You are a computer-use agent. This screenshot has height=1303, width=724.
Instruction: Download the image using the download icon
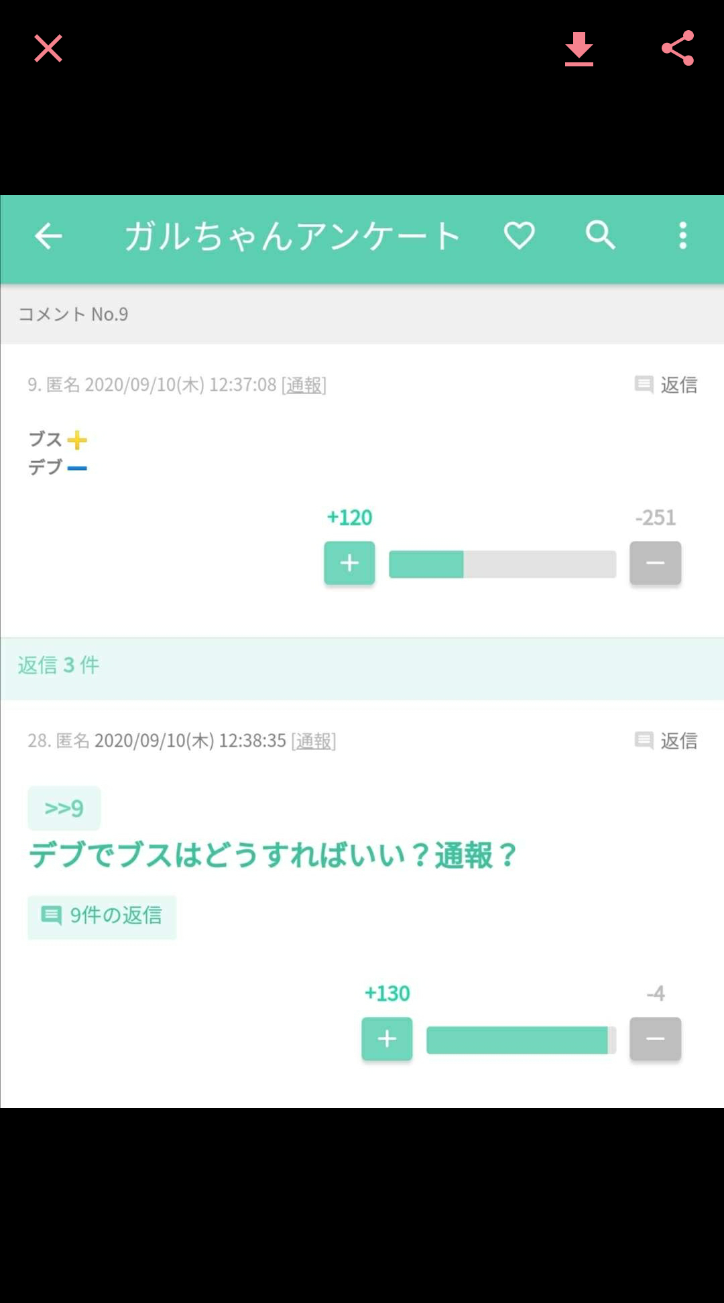(x=579, y=49)
